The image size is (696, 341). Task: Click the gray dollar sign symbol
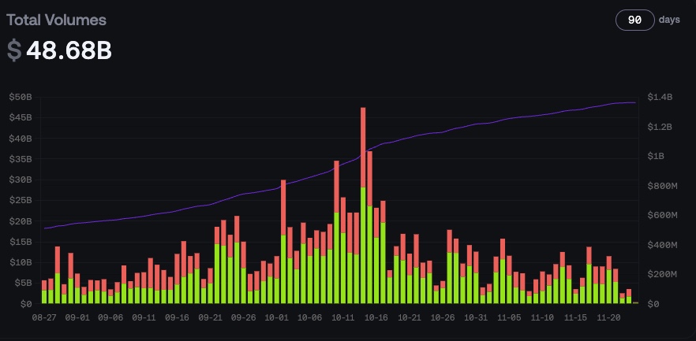coord(14,50)
